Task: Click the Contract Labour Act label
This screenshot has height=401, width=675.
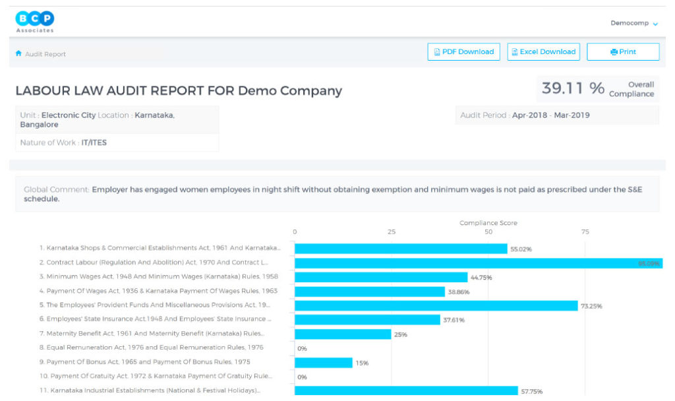Action: [x=154, y=262]
